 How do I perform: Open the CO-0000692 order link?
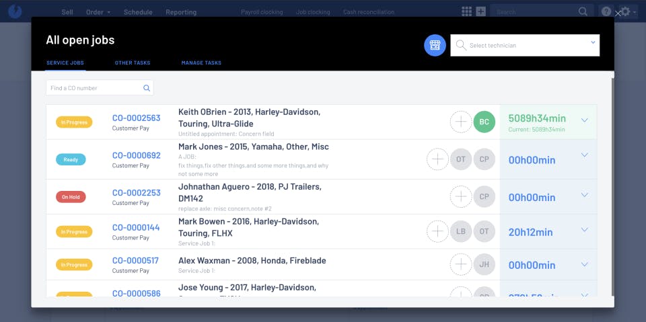pos(137,155)
